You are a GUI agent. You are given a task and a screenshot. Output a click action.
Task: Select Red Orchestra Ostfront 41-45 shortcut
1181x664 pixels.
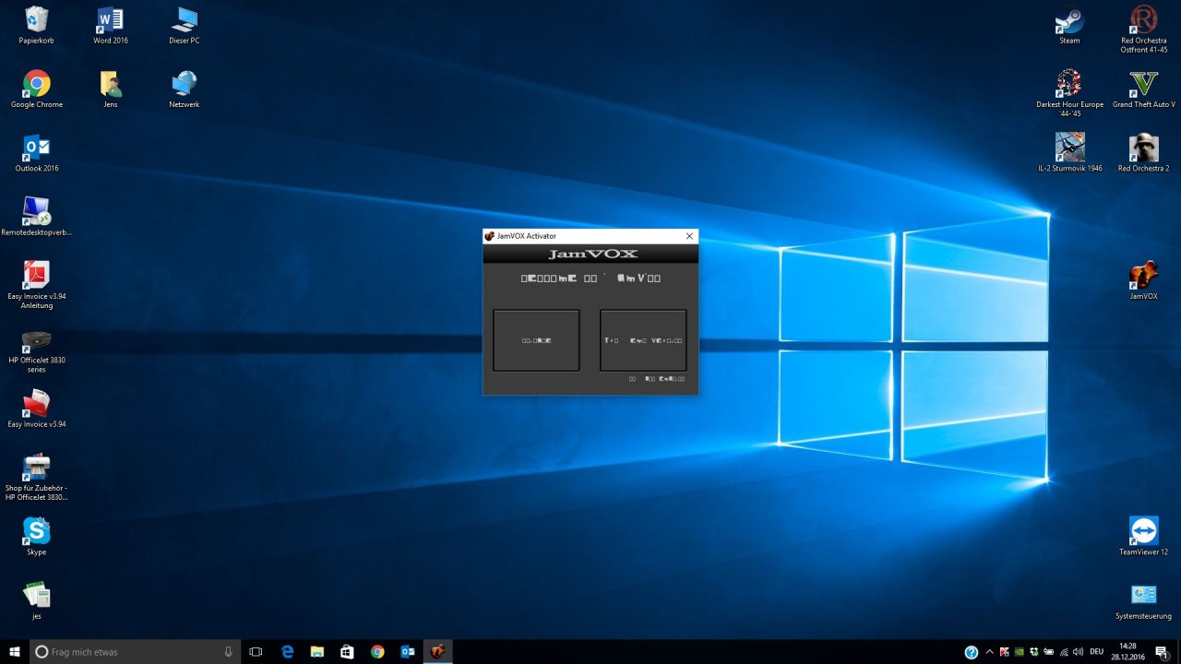coord(1144,30)
